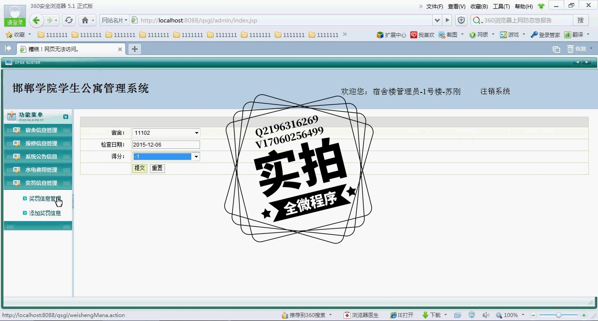Open the 下载 dropdown arrow in status bar

[x=445, y=315]
